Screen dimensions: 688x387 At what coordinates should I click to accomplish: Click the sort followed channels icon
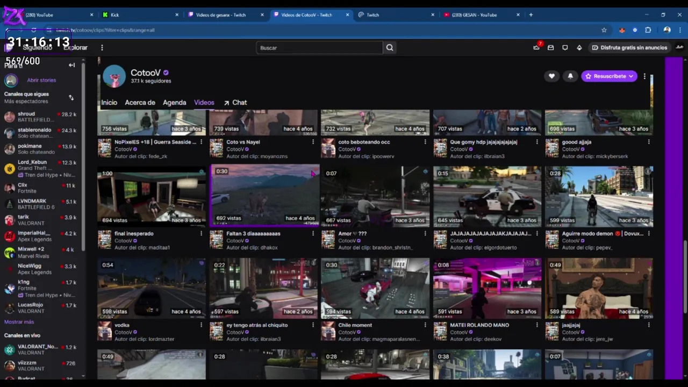[71, 97]
